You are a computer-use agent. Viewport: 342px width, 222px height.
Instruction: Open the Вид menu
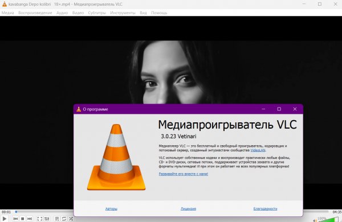[143, 13]
